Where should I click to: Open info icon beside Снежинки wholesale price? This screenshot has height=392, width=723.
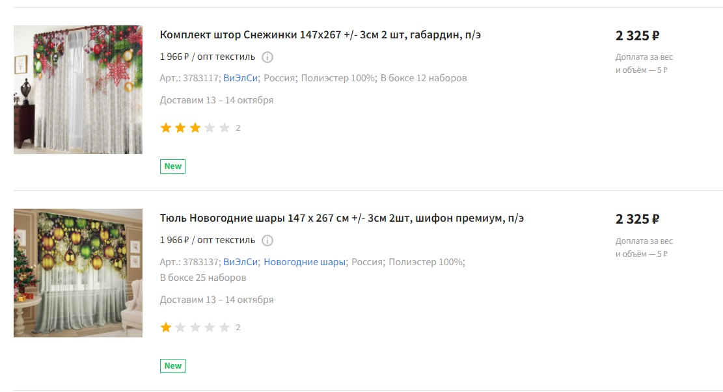(x=267, y=57)
